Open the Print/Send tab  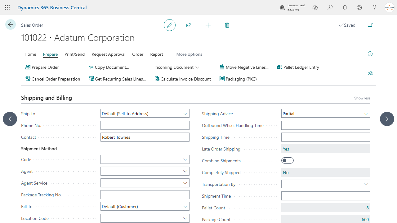(x=74, y=54)
